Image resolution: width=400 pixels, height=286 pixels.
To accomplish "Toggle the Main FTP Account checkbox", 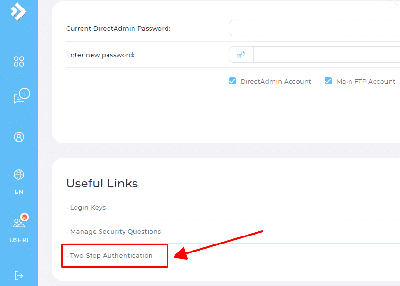I will point(328,81).
